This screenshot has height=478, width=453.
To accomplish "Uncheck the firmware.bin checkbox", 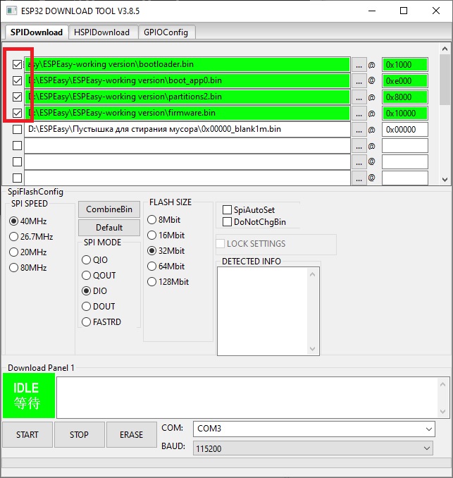I will click(x=17, y=113).
